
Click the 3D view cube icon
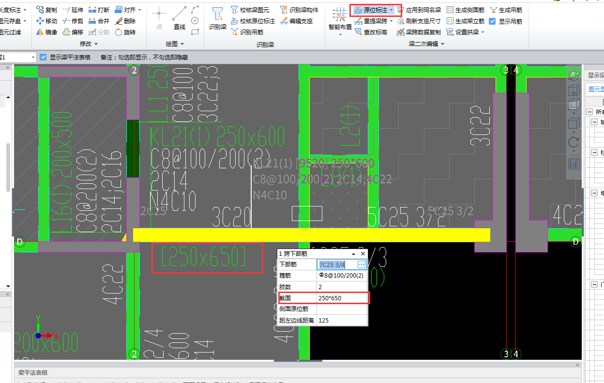coord(574,89)
